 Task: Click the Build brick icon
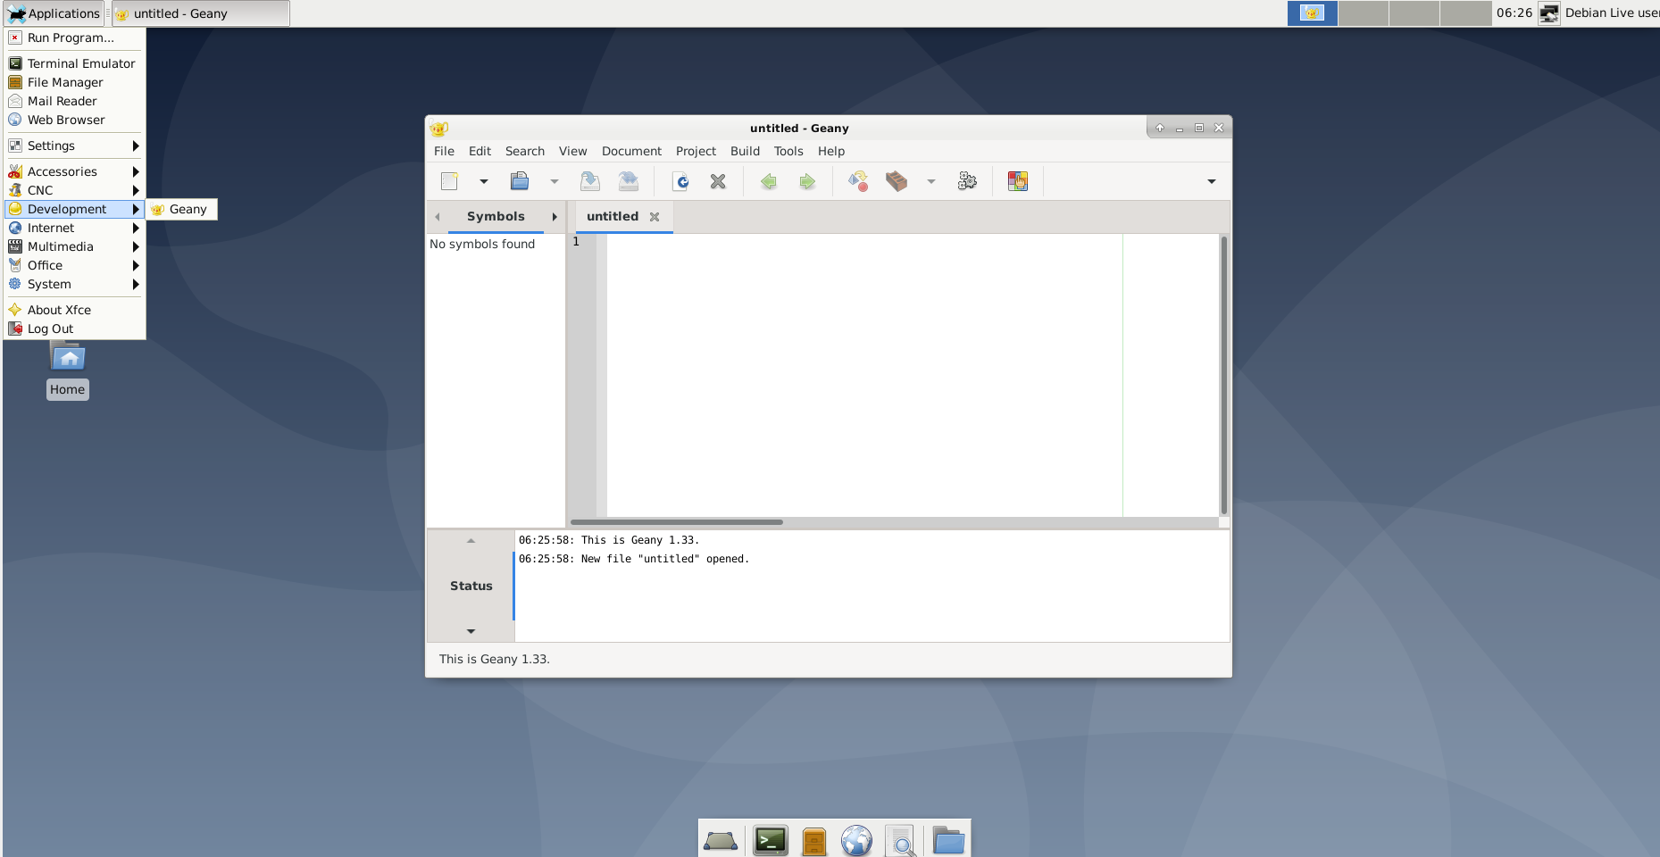coord(897,181)
